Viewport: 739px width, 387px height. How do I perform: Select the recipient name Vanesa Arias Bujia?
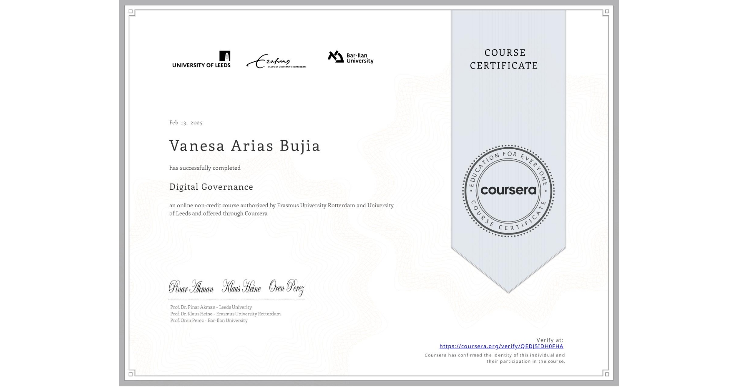tap(244, 146)
